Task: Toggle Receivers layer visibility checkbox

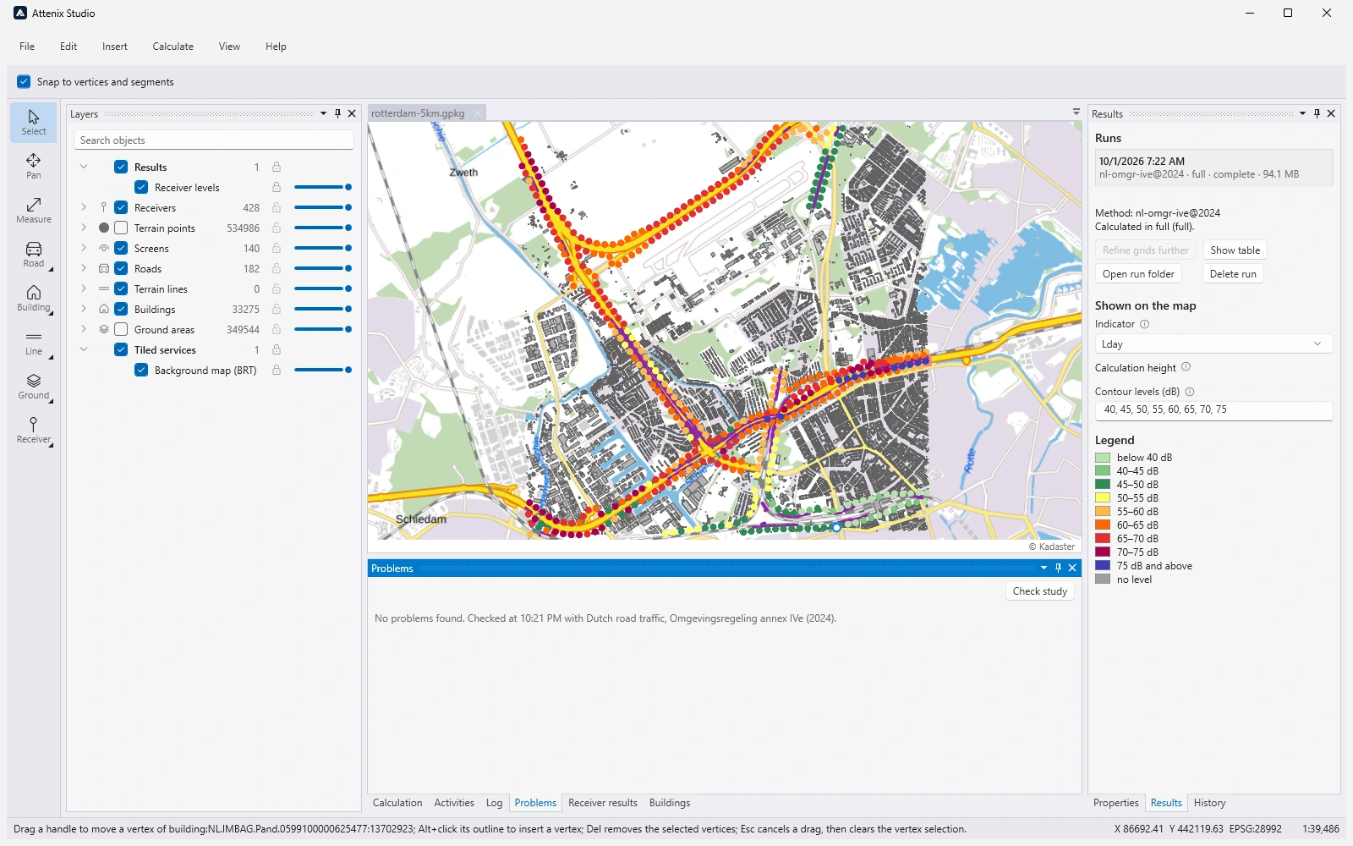Action: pos(121,207)
